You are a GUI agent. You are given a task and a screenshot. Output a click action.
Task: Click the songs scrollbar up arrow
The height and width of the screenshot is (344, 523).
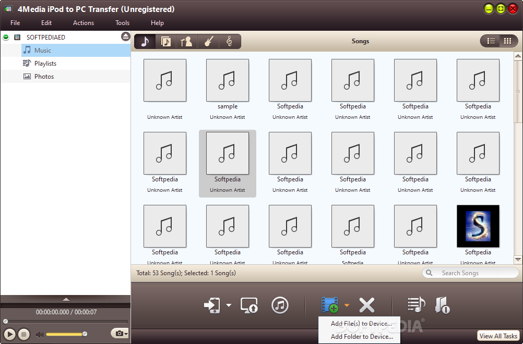[518, 56]
